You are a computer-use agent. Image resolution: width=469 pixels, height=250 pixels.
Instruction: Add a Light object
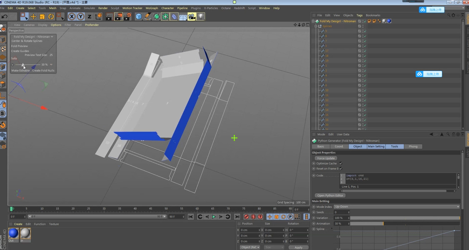[x=201, y=17]
